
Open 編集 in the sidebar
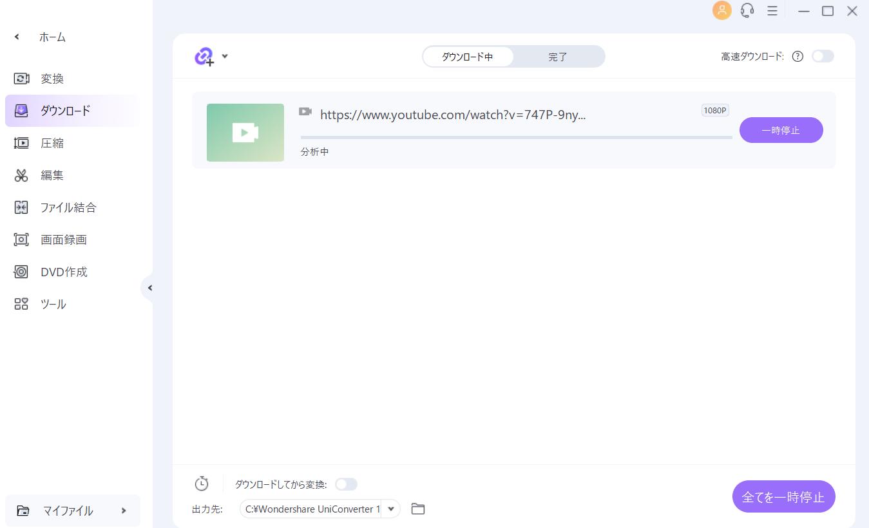(73, 175)
